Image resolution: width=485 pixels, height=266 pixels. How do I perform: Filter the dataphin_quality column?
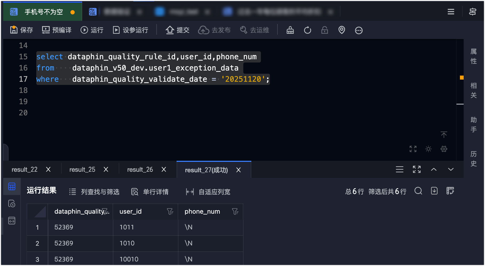tap(105, 212)
